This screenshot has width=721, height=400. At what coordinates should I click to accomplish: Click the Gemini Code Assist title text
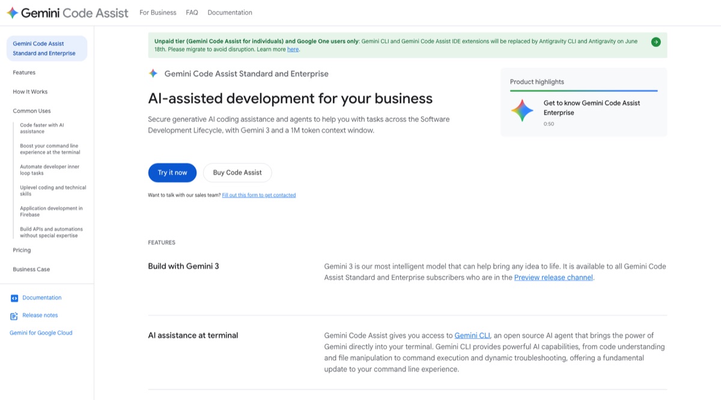tap(75, 13)
